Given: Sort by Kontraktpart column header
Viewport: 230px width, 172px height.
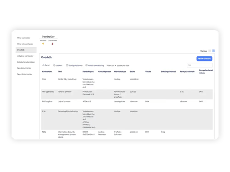Looking at the screenshot, I should [88, 72].
